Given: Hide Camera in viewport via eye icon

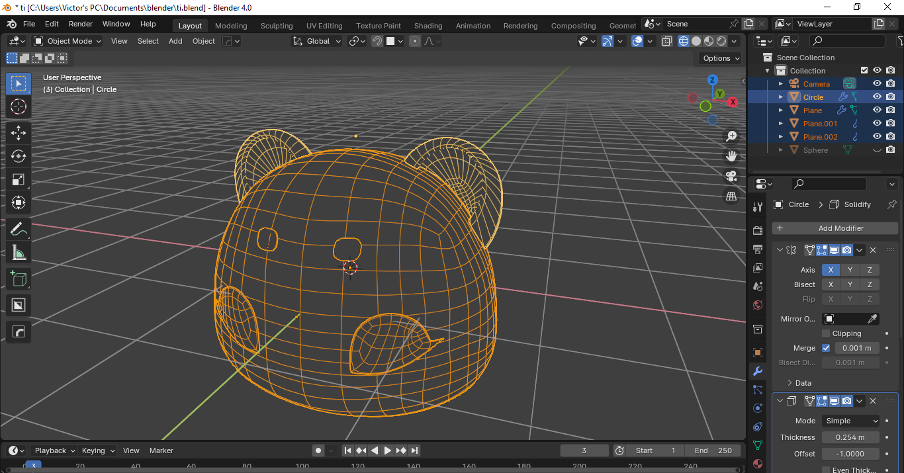Looking at the screenshot, I should point(877,84).
